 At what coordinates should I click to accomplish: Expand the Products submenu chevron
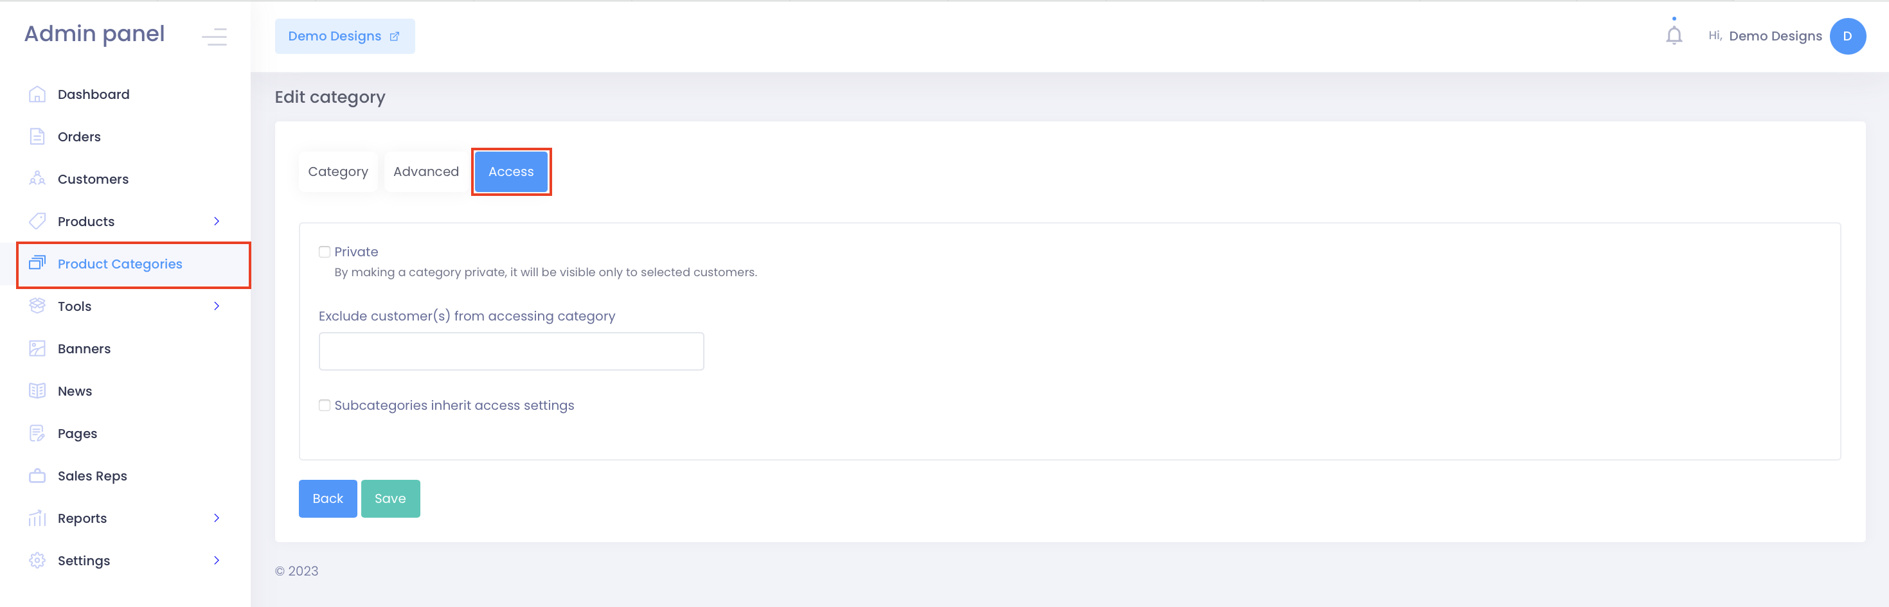(x=217, y=222)
